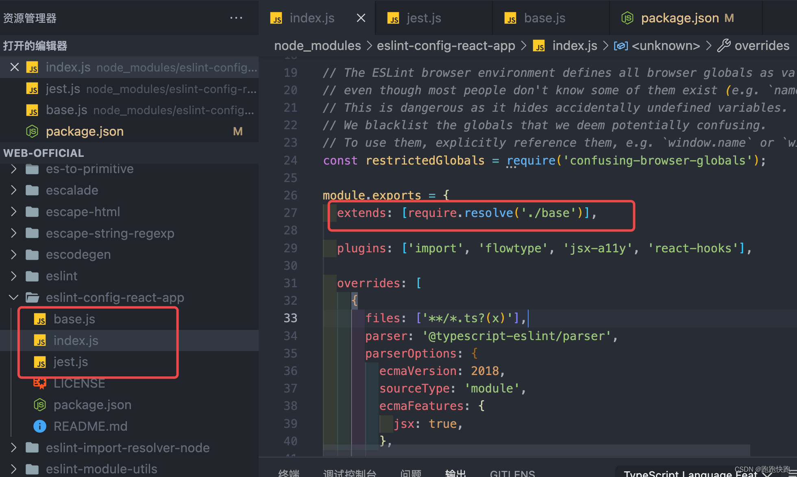This screenshot has width=797, height=477.
Task: Click the escalade folder icon
Action: coord(32,190)
